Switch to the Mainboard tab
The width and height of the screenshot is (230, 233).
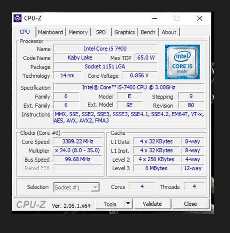50,32
